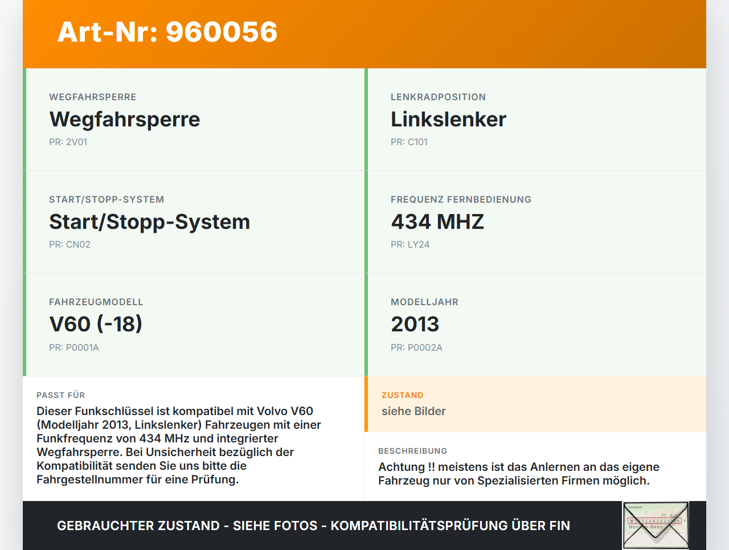Screen dimensions: 729x550
Task: Click the Art-Nr: 960056 heading
Action: [167, 32]
